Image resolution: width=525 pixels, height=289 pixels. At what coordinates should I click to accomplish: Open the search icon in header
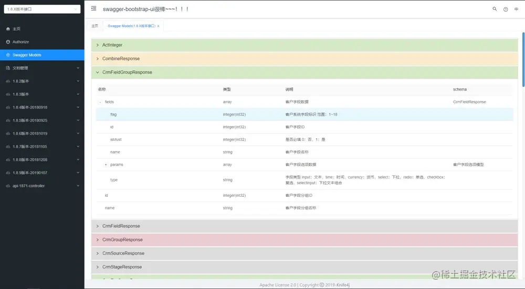pos(495,9)
